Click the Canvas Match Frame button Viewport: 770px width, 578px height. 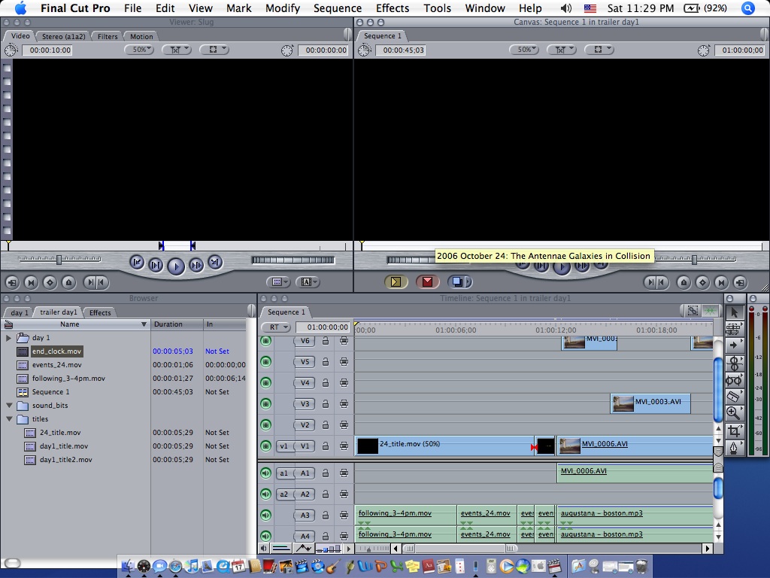[740, 282]
